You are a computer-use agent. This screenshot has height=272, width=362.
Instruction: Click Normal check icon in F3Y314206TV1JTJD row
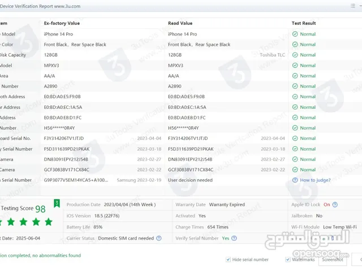point(295,138)
